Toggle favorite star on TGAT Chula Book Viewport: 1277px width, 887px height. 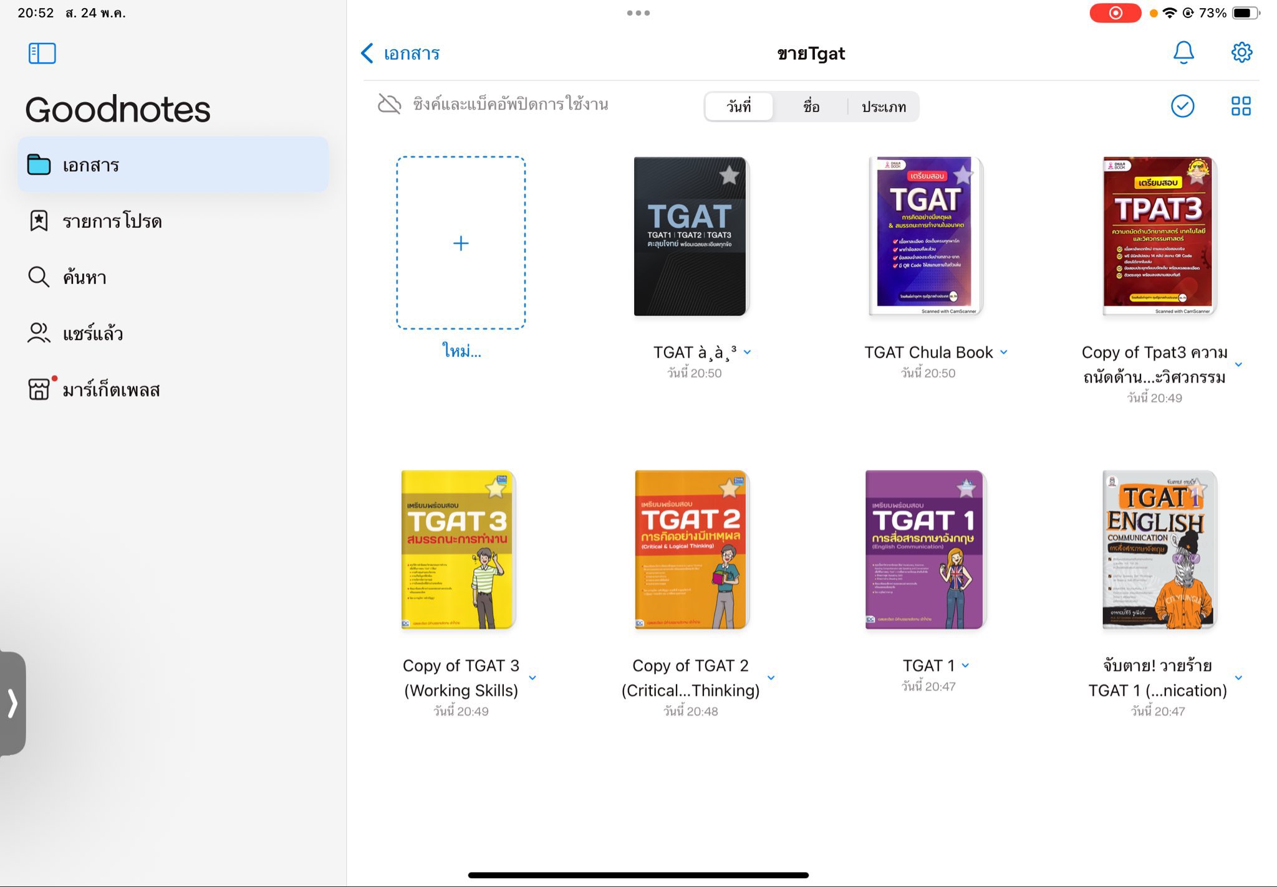[x=962, y=175]
